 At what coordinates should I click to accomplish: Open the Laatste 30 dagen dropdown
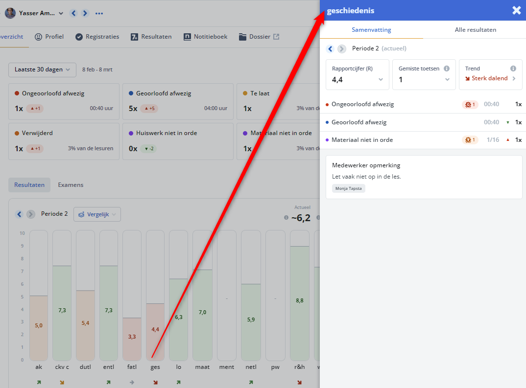click(42, 69)
